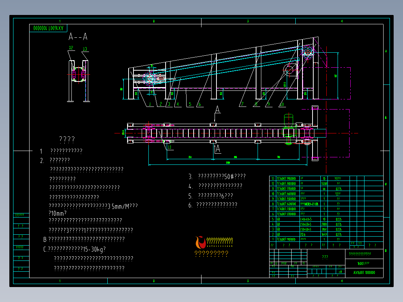Click the mirrored drawing number box at top-left
Image resolution: width=403 pixels, height=302 pixels.
tap(48, 28)
